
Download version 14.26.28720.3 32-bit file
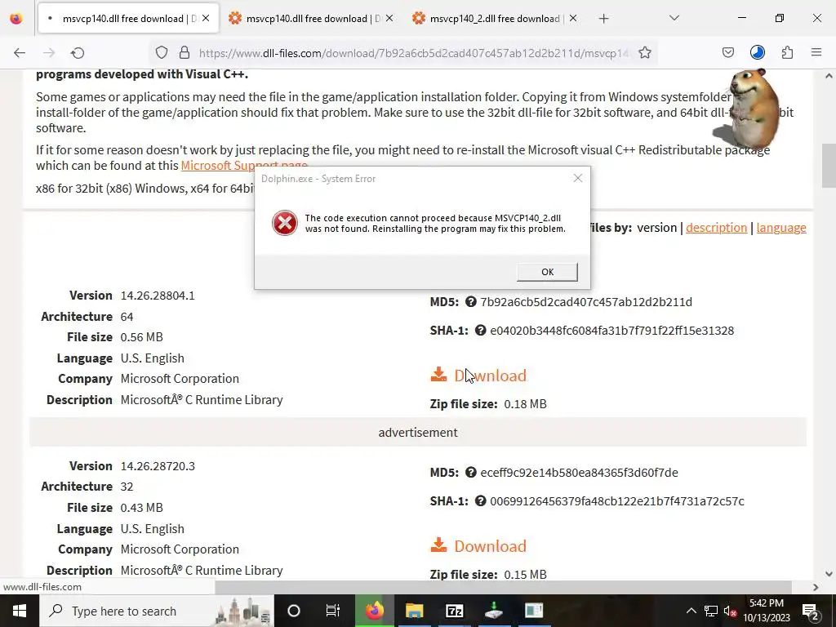(x=490, y=546)
